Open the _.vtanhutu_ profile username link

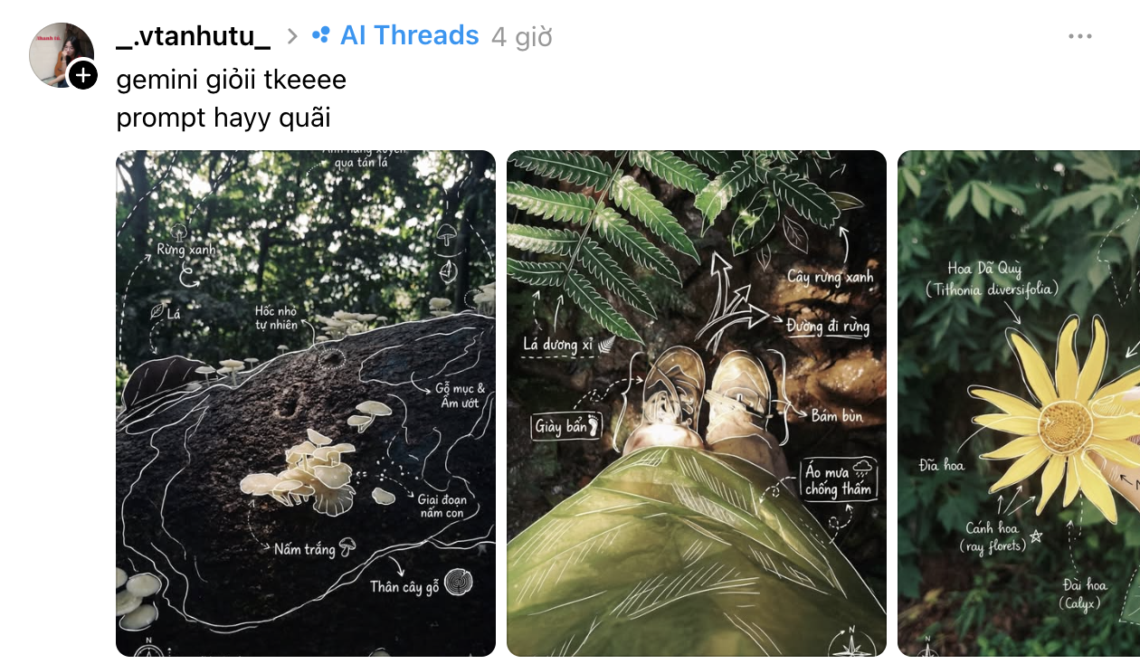click(194, 37)
